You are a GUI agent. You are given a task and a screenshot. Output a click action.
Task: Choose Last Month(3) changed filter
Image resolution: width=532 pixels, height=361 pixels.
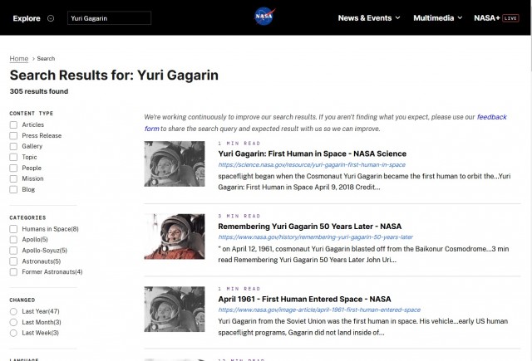pos(13,322)
